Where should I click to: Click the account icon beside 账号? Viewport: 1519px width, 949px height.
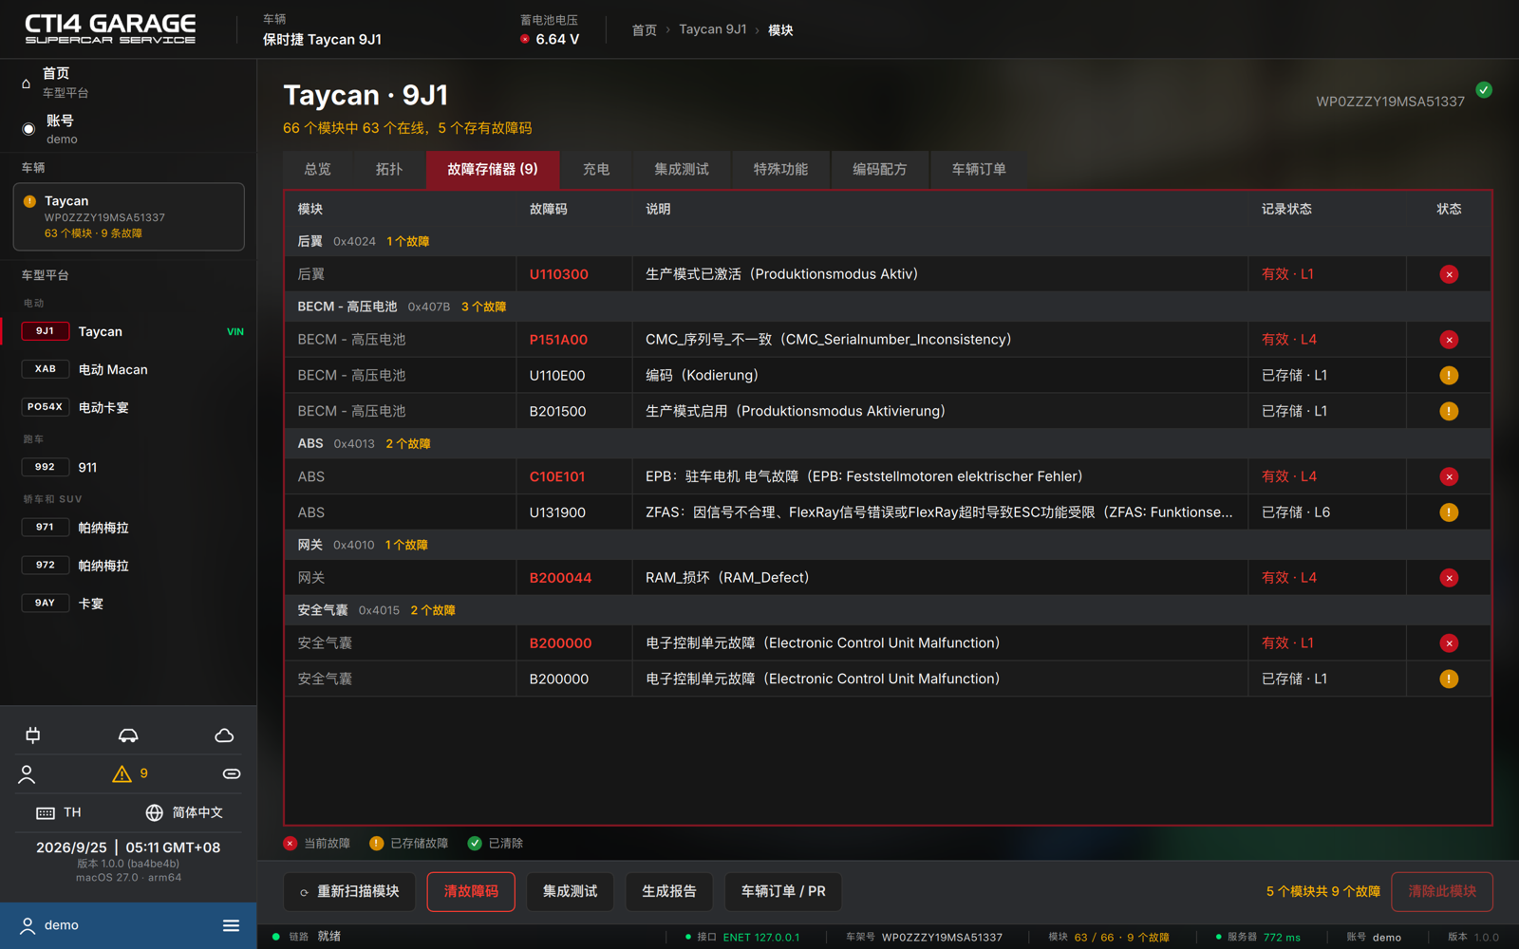pos(28,129)
